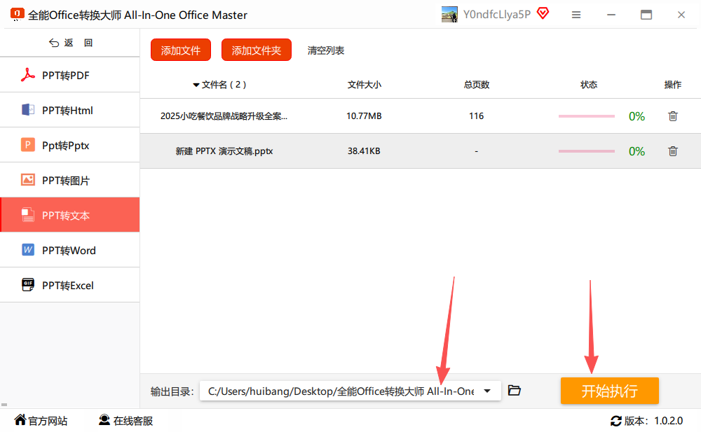Click the 文件大小 column header

tap(365, 85)
